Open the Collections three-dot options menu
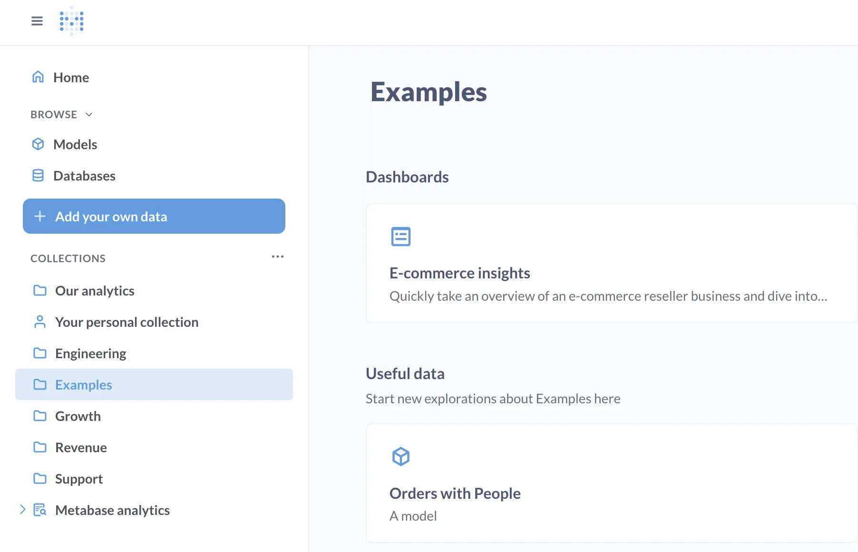The image size is (858, 552). [278, 257]
